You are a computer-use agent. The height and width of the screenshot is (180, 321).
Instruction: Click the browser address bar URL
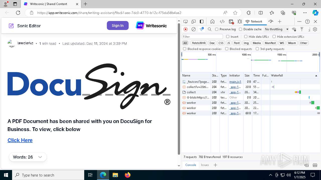coord(109,13)
